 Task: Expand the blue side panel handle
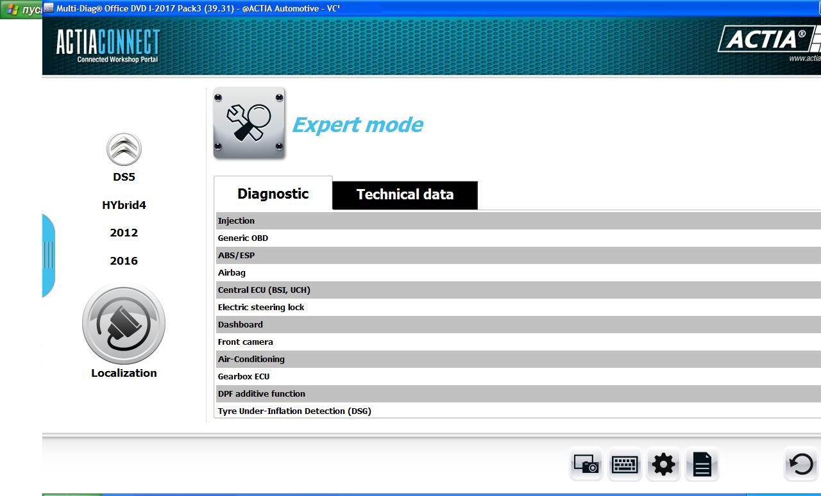tap(48, 256)
